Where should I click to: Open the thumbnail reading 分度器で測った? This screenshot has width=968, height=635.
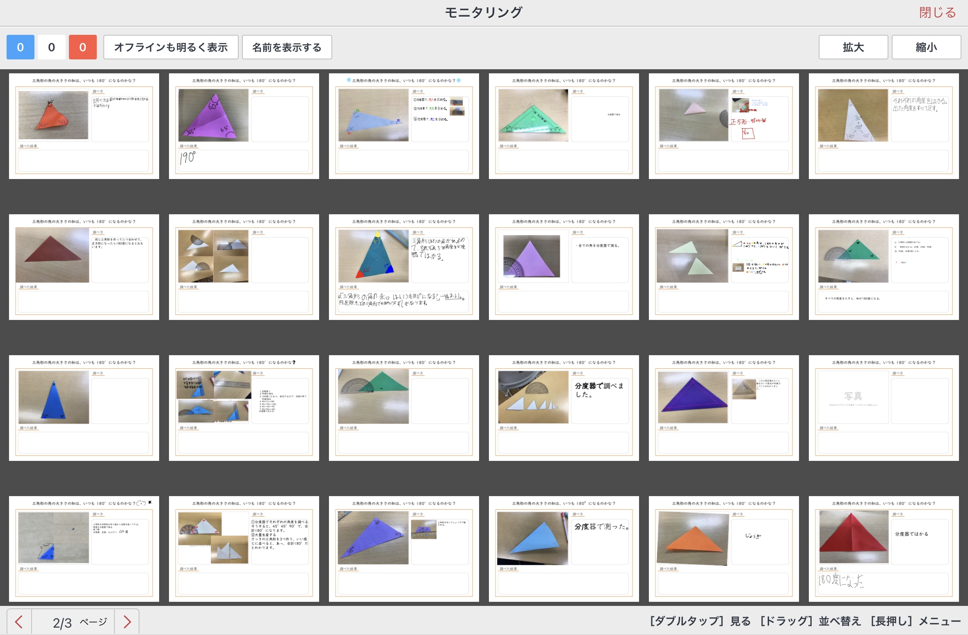pos(564,549)
